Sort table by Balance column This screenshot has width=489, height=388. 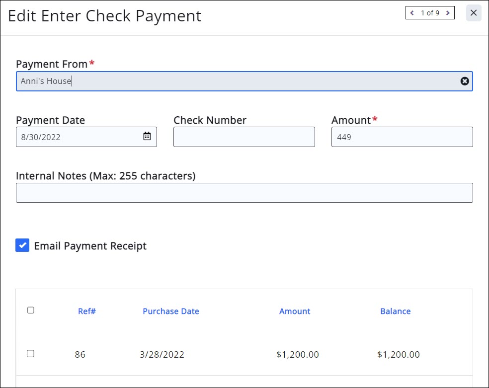tap(396, 311)
